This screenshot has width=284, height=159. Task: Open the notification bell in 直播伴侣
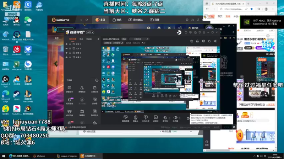(x=209, y=41)
